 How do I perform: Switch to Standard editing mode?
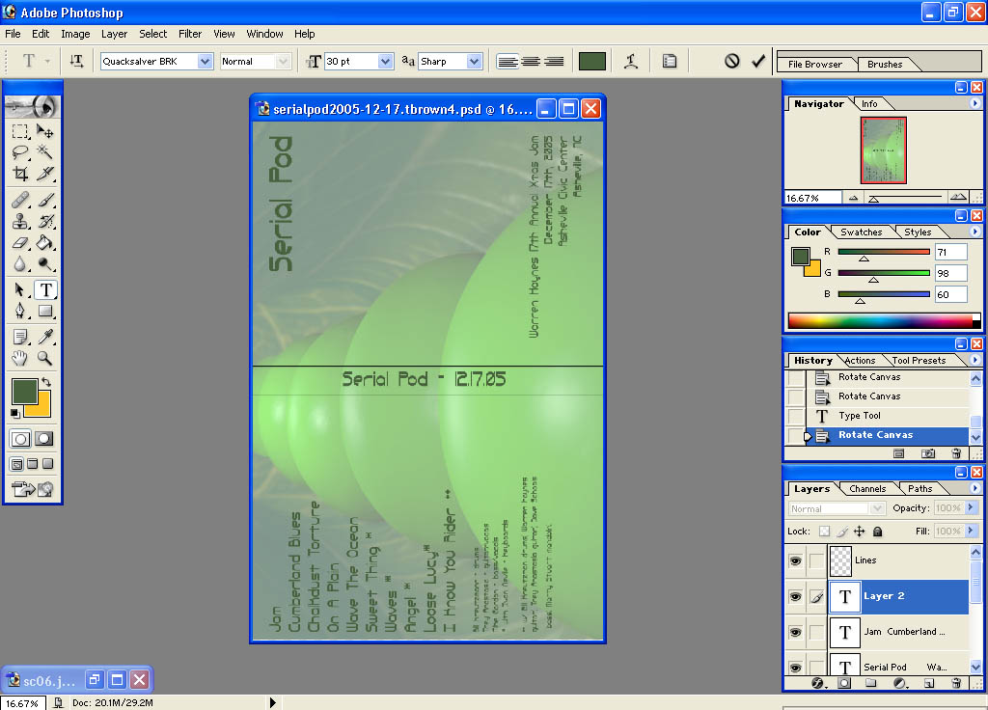20,439
